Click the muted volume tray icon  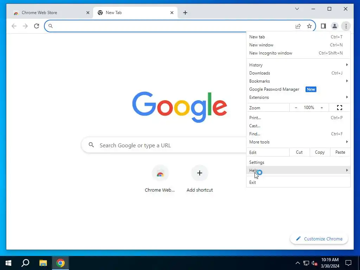pyautogui.click(x=314, y=263)
